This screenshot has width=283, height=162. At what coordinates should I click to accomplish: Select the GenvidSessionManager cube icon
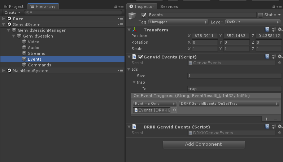14,30
